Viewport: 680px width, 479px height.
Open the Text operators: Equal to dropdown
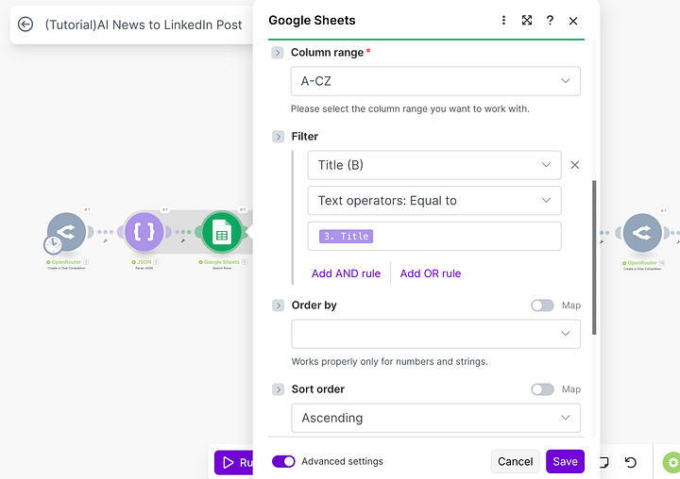434,201
